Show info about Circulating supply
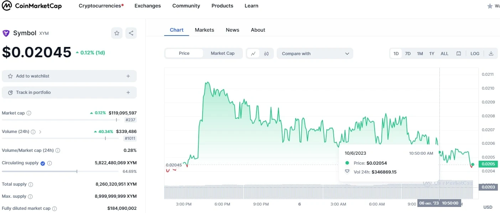The width and height of the screenshot is (500, 213). 50,163
